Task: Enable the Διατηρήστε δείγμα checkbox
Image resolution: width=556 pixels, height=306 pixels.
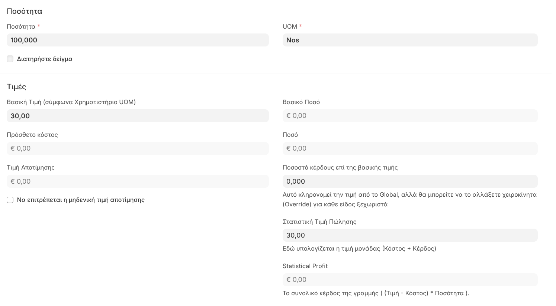Action: (10, 59)
